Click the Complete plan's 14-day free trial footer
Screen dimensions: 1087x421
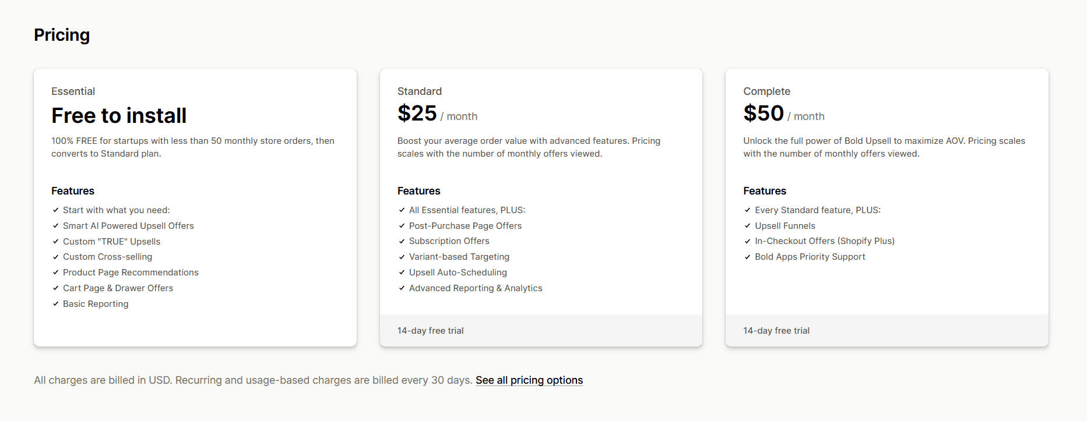click(x=776, y=331)
